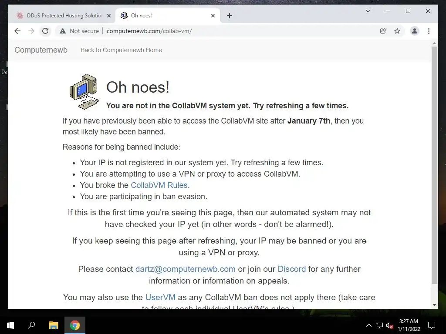446x334 pixels.
Task: Open the Chrome profile avatar icon
Action: tap(415, 31)
